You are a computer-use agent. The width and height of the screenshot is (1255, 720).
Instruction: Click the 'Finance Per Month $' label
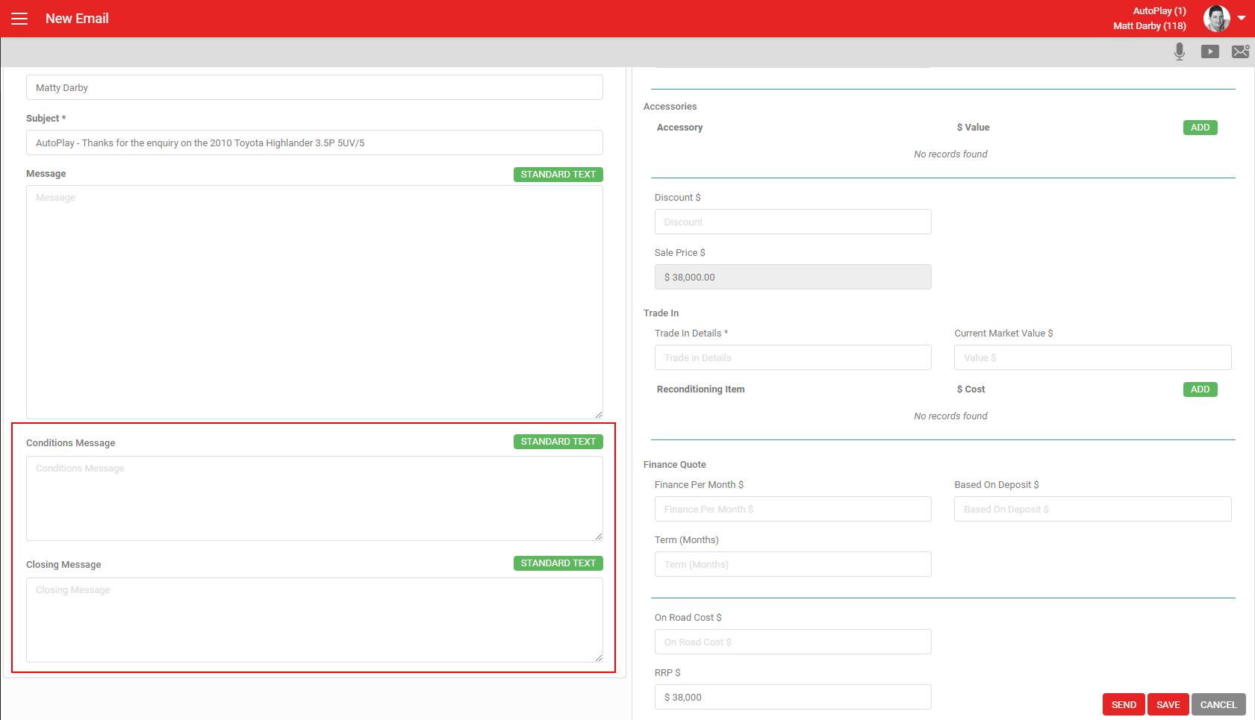[699, 485]
